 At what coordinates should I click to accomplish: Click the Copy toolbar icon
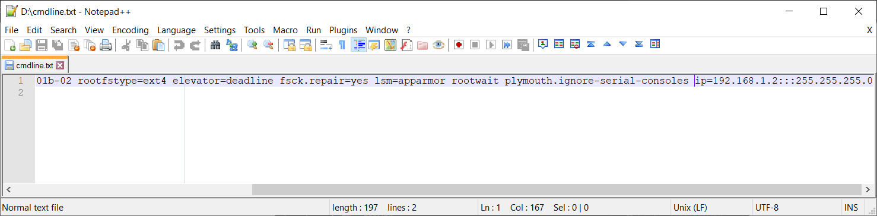point(142,45)
